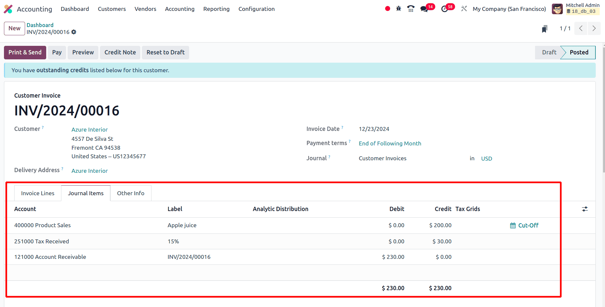The width and height of the screenshot is (605, 307).
Task: Select the Journal Items tab
Action: coord(86,193)
